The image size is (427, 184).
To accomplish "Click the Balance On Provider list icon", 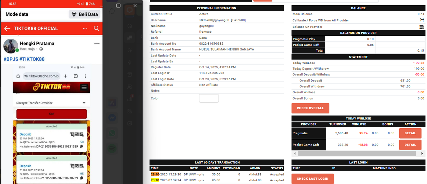I will pyautogui.click(x=422, y=27).
